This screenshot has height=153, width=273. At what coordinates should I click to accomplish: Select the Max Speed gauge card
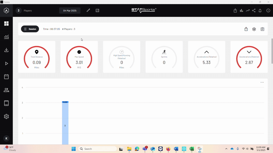click(x=79, y=57)
